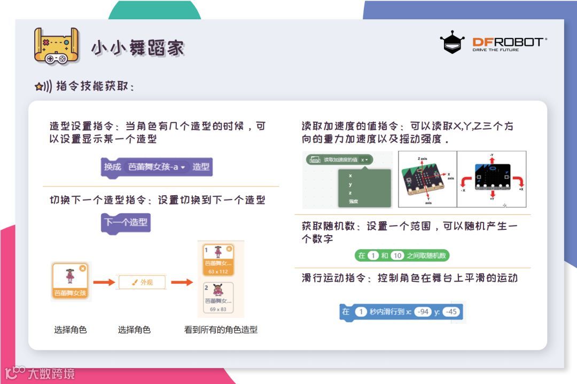Open the 外观 tab with brush icon
Viewport: 577px width, 384px height.
pos(142,282)
